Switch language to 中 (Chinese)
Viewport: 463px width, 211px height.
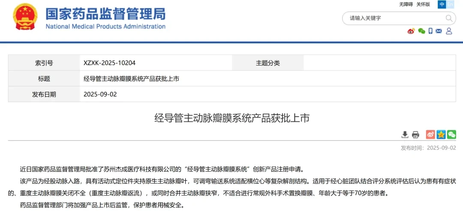point(442,4)
